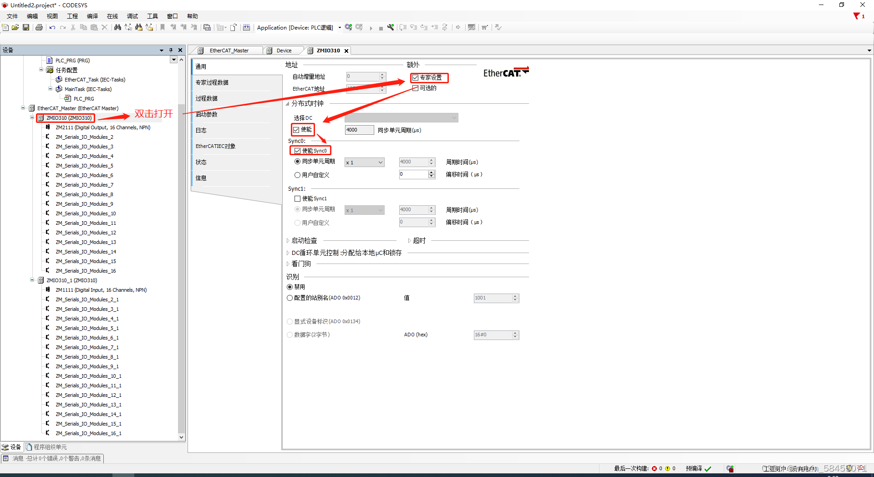Click the Login (online) gear icon
The height and width of the screenshot is (477, 874).
pos(348,27)
